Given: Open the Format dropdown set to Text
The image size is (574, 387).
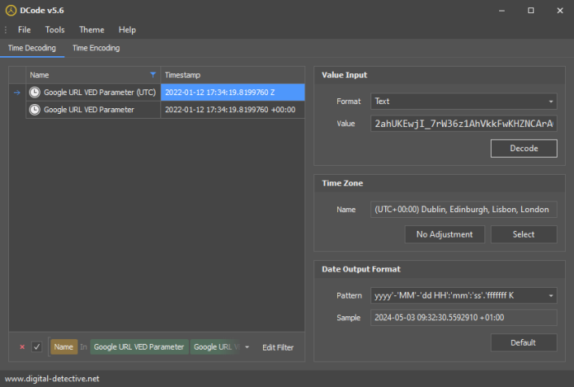Looking at the screenshot, I should [550, 102].
